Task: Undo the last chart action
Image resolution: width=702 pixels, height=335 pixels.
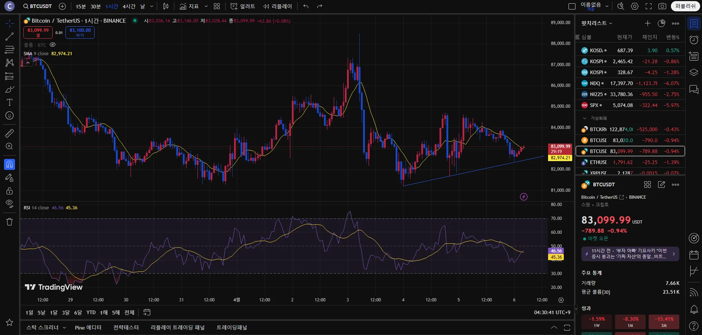Action: 306,6
